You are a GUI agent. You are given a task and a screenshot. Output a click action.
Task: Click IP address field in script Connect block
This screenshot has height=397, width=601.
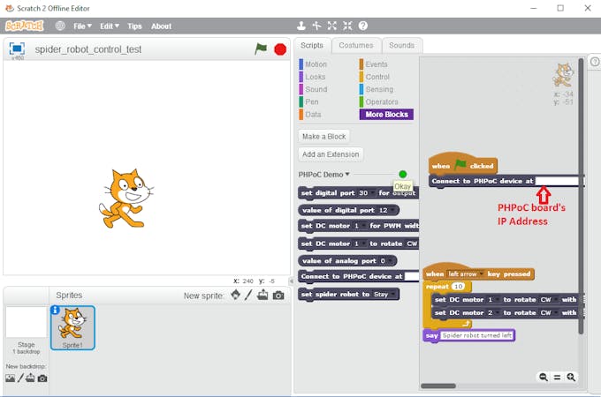pos(557,181)
